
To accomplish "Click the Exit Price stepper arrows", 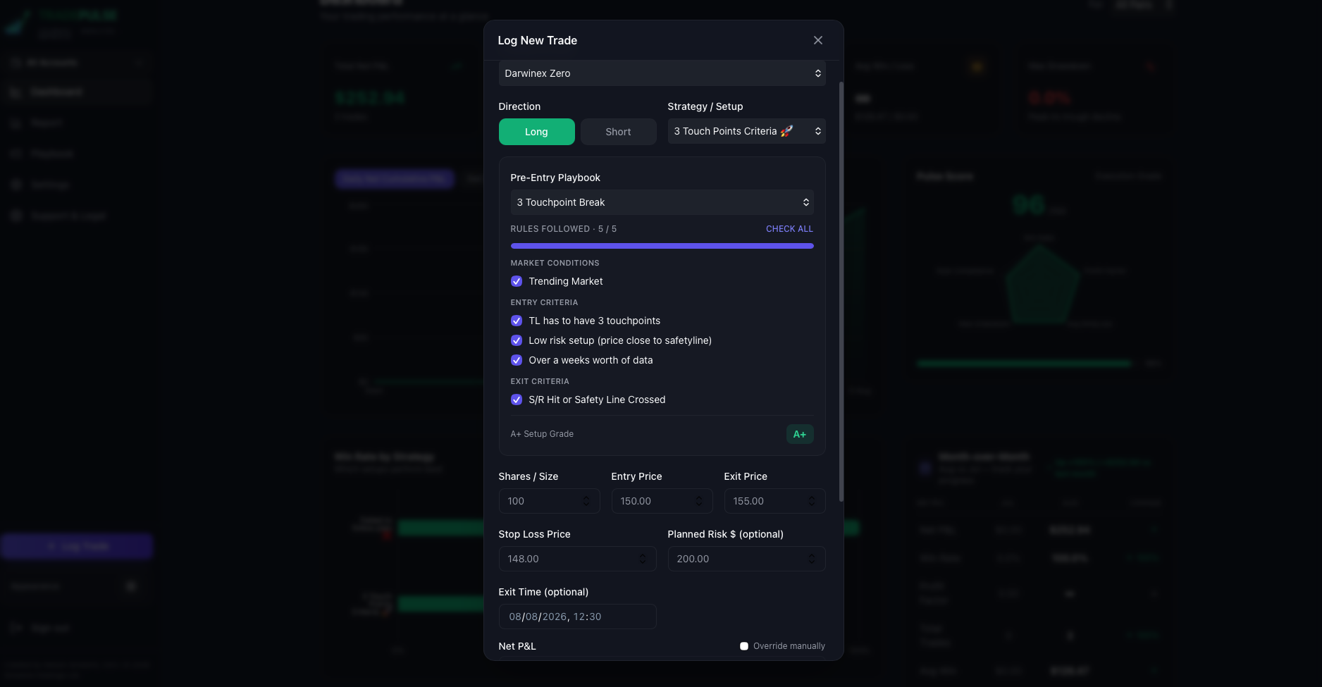I will pyautogui.click(x=812, y=501).
